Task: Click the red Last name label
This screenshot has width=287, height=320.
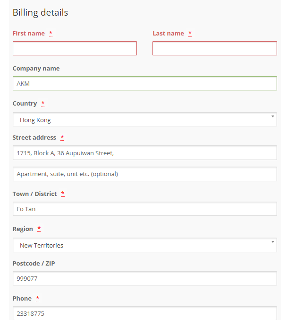Action: pos(168,34)
